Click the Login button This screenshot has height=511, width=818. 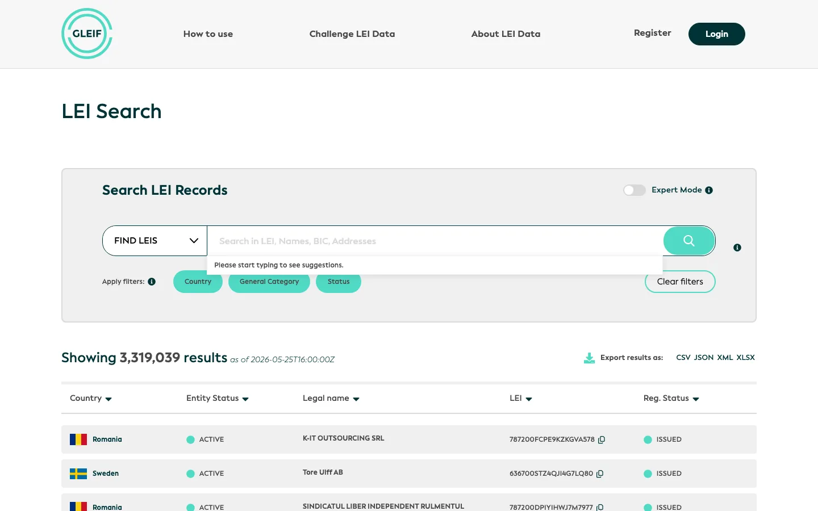(717, 34)
